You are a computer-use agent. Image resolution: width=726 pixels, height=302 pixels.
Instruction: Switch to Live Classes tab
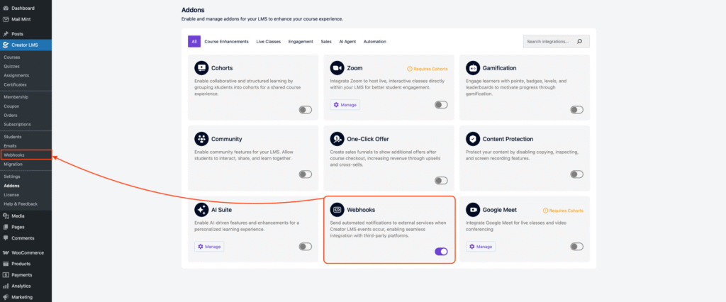[x=269, y=42]
